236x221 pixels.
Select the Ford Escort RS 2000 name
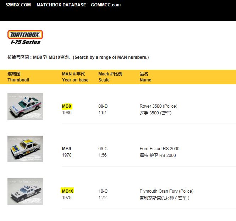159,149
